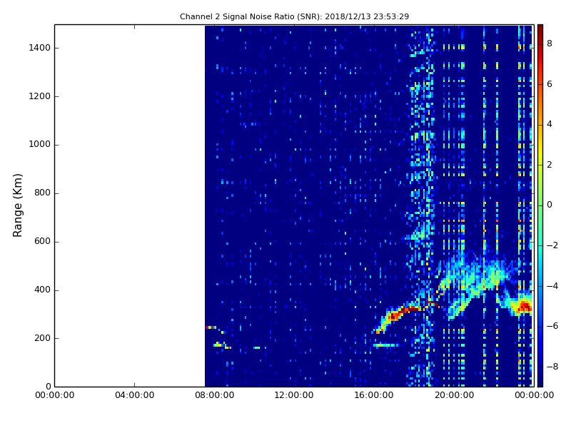
Task: Click the 1400 range tick label
Action: click(39, 48)
